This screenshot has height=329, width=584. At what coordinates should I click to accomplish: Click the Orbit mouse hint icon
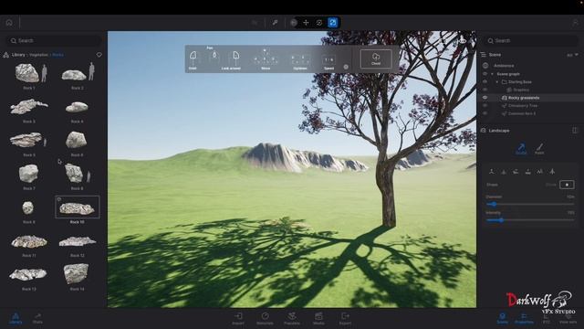click(193, 58)
